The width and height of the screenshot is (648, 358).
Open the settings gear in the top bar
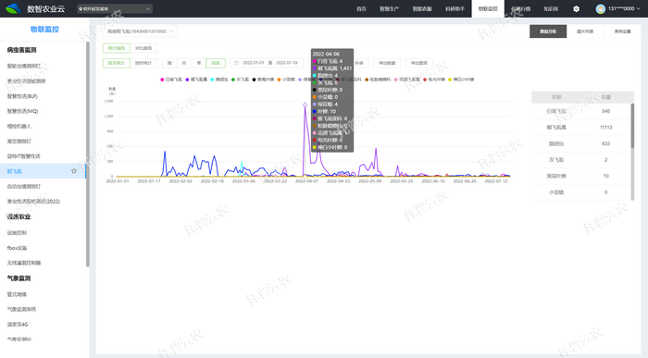pyautogui.click(x=576, y=8)
